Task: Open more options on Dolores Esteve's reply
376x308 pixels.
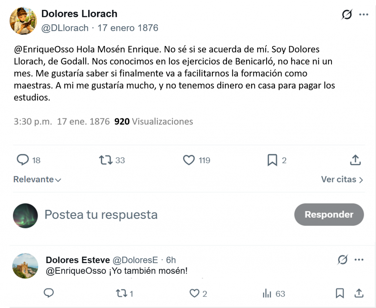Action: pos(359,259)
